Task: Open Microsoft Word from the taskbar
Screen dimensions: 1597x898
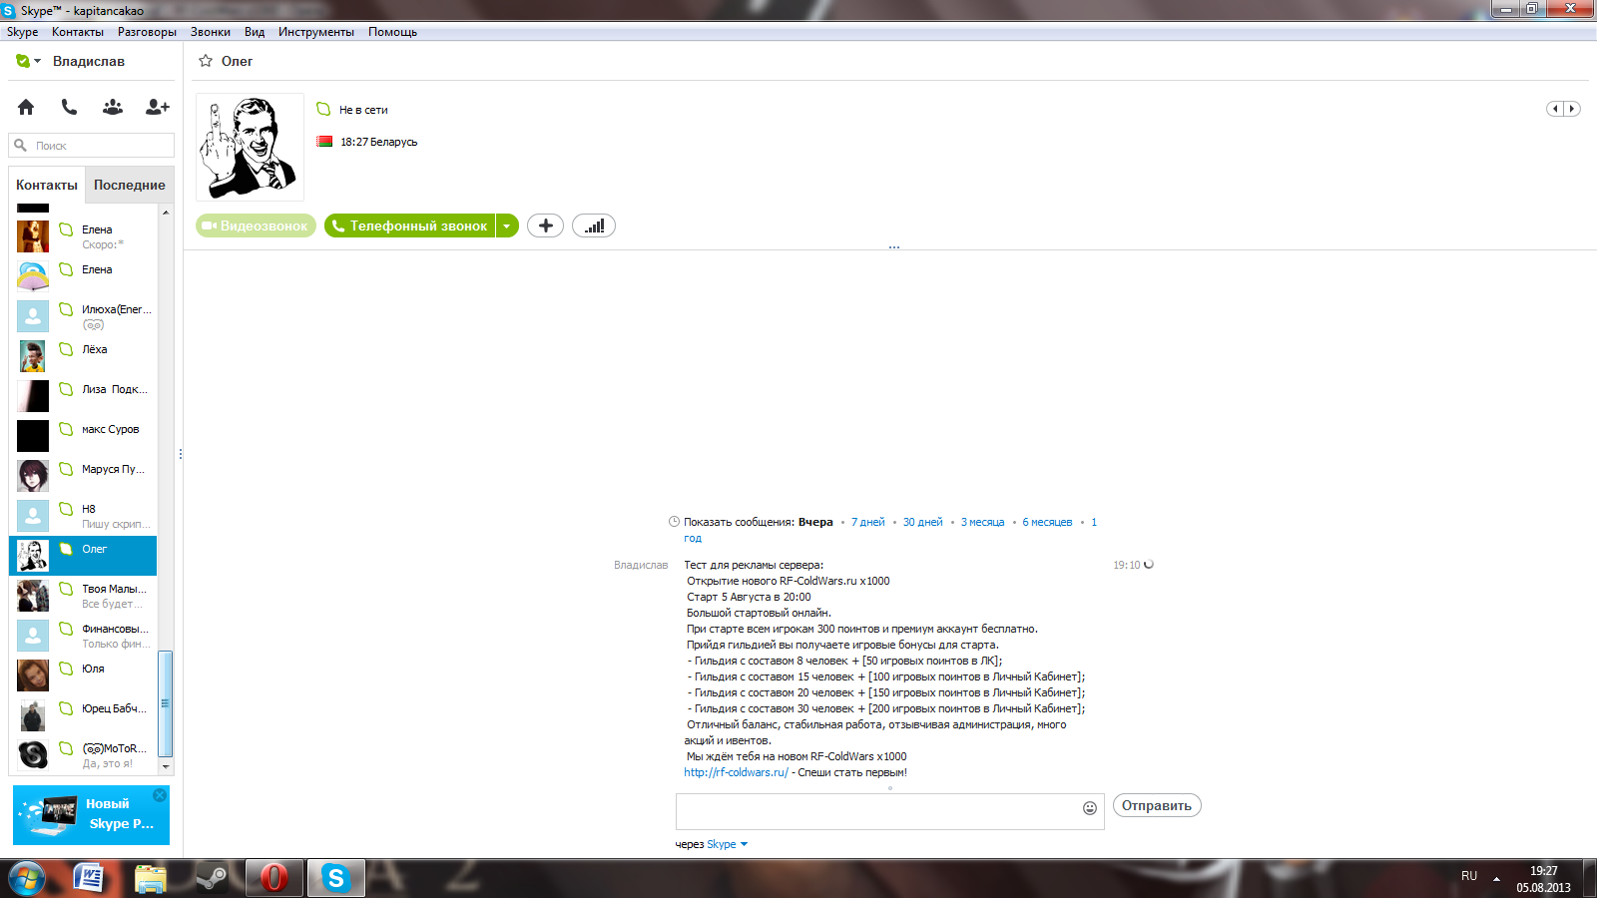Action: [x=90, y=878]
